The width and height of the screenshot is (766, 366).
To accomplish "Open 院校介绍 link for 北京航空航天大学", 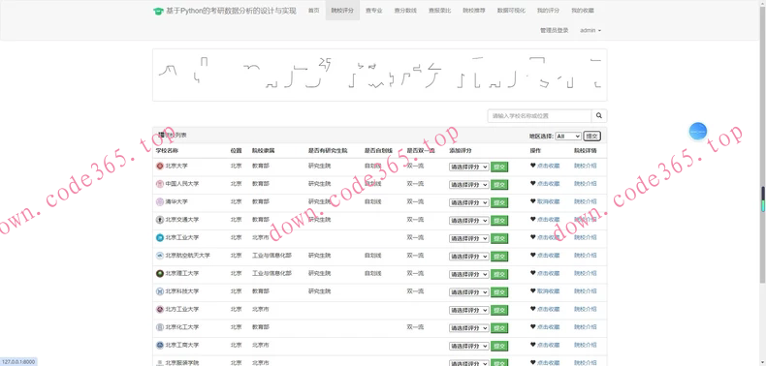I will pyautogui.click(x=585, y=256).
